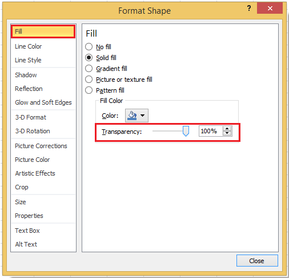The height and width of the screenshot is (278, 289).
Task: Click the Close button at bottom
Action: pyautogui.click(x=257, y=261)
